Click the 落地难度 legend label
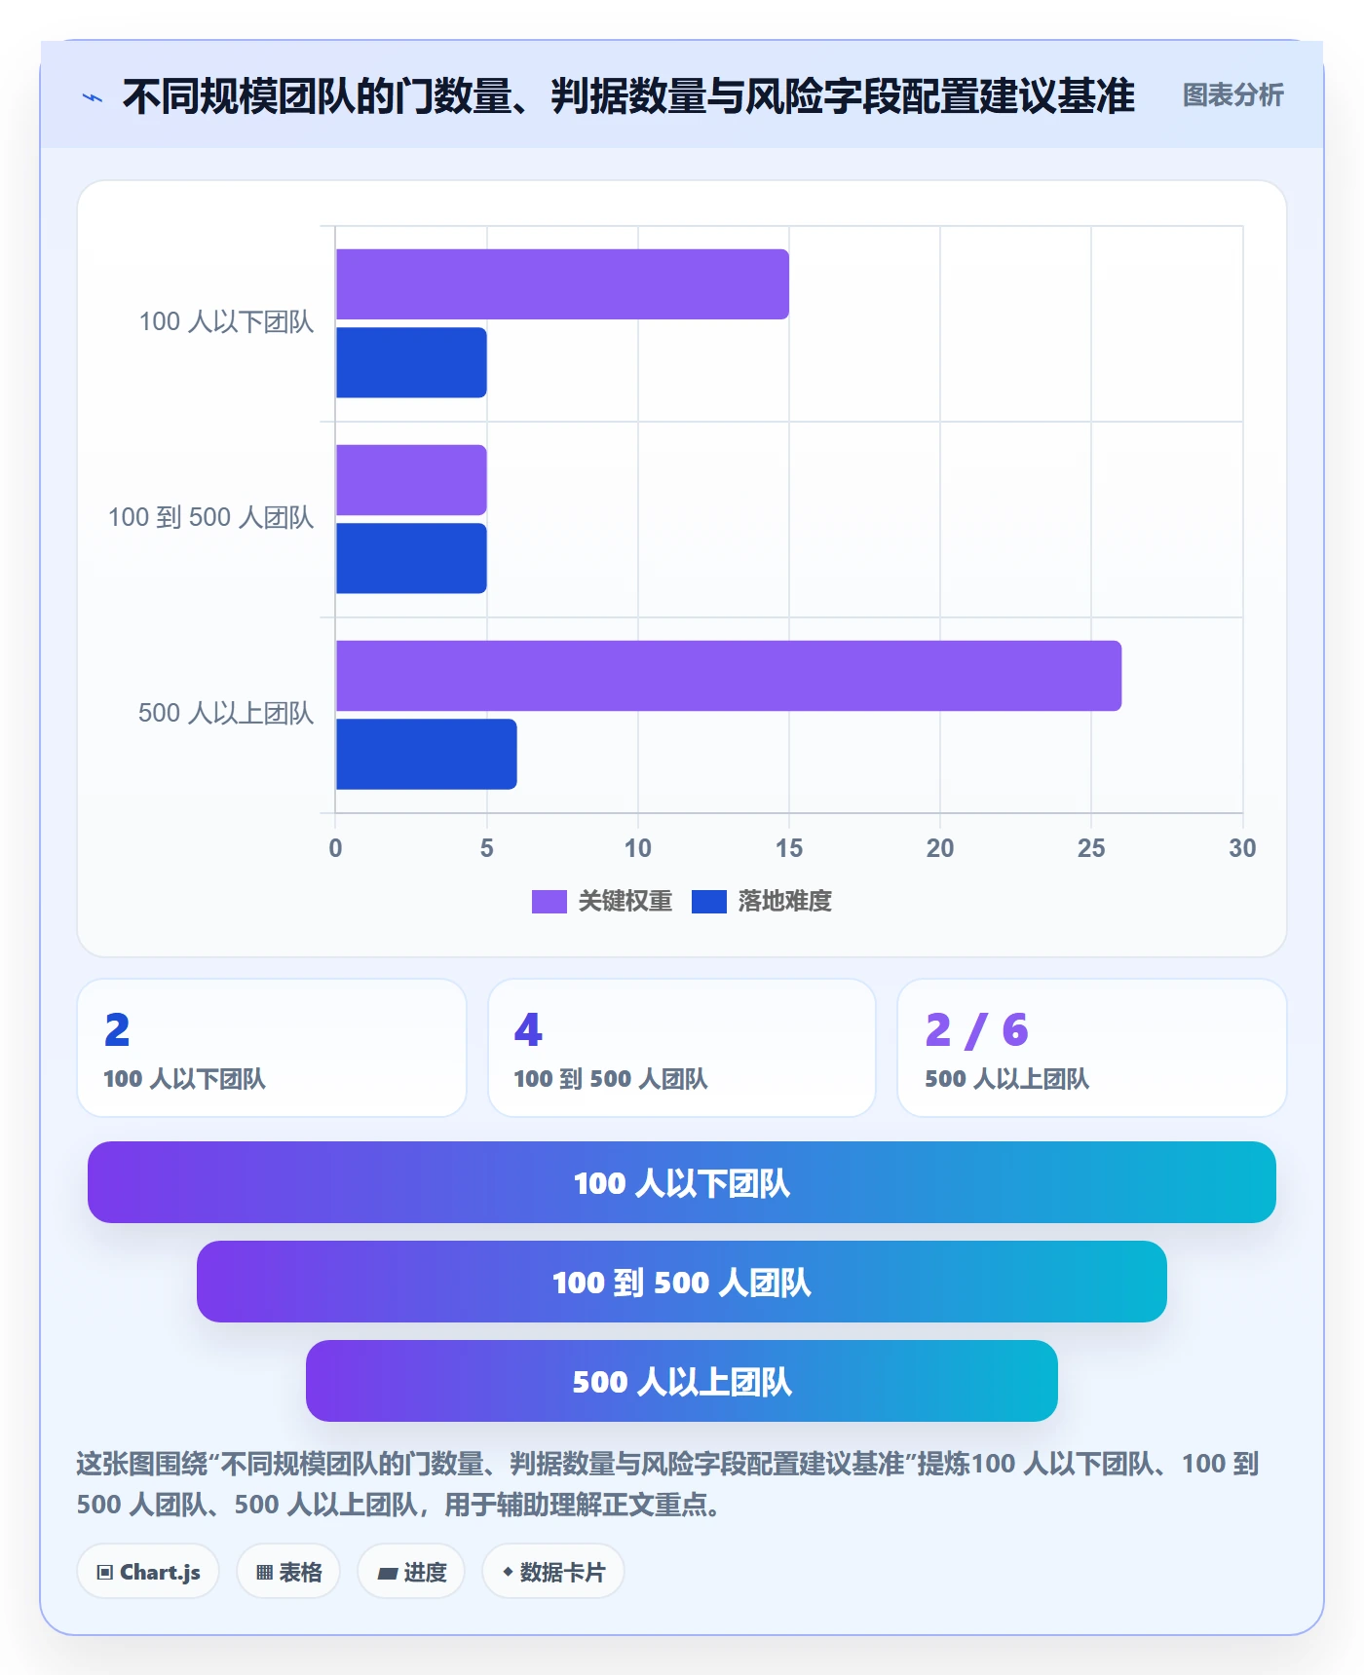Screen dimensions: 1364x1675 [x=784, y=902]
